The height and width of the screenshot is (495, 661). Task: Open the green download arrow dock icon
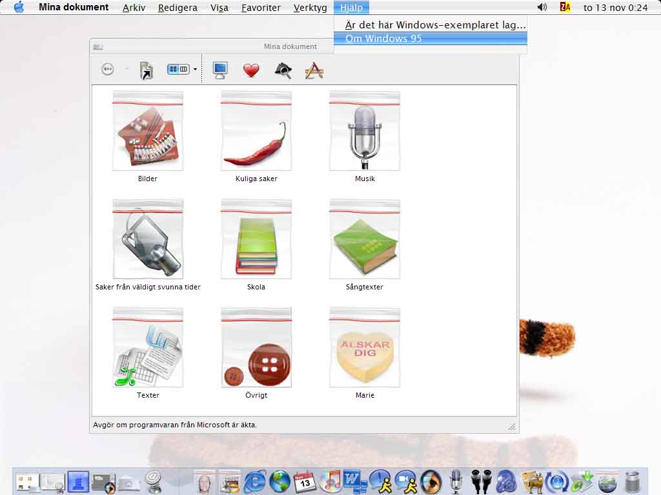click(x=582, y=481)
